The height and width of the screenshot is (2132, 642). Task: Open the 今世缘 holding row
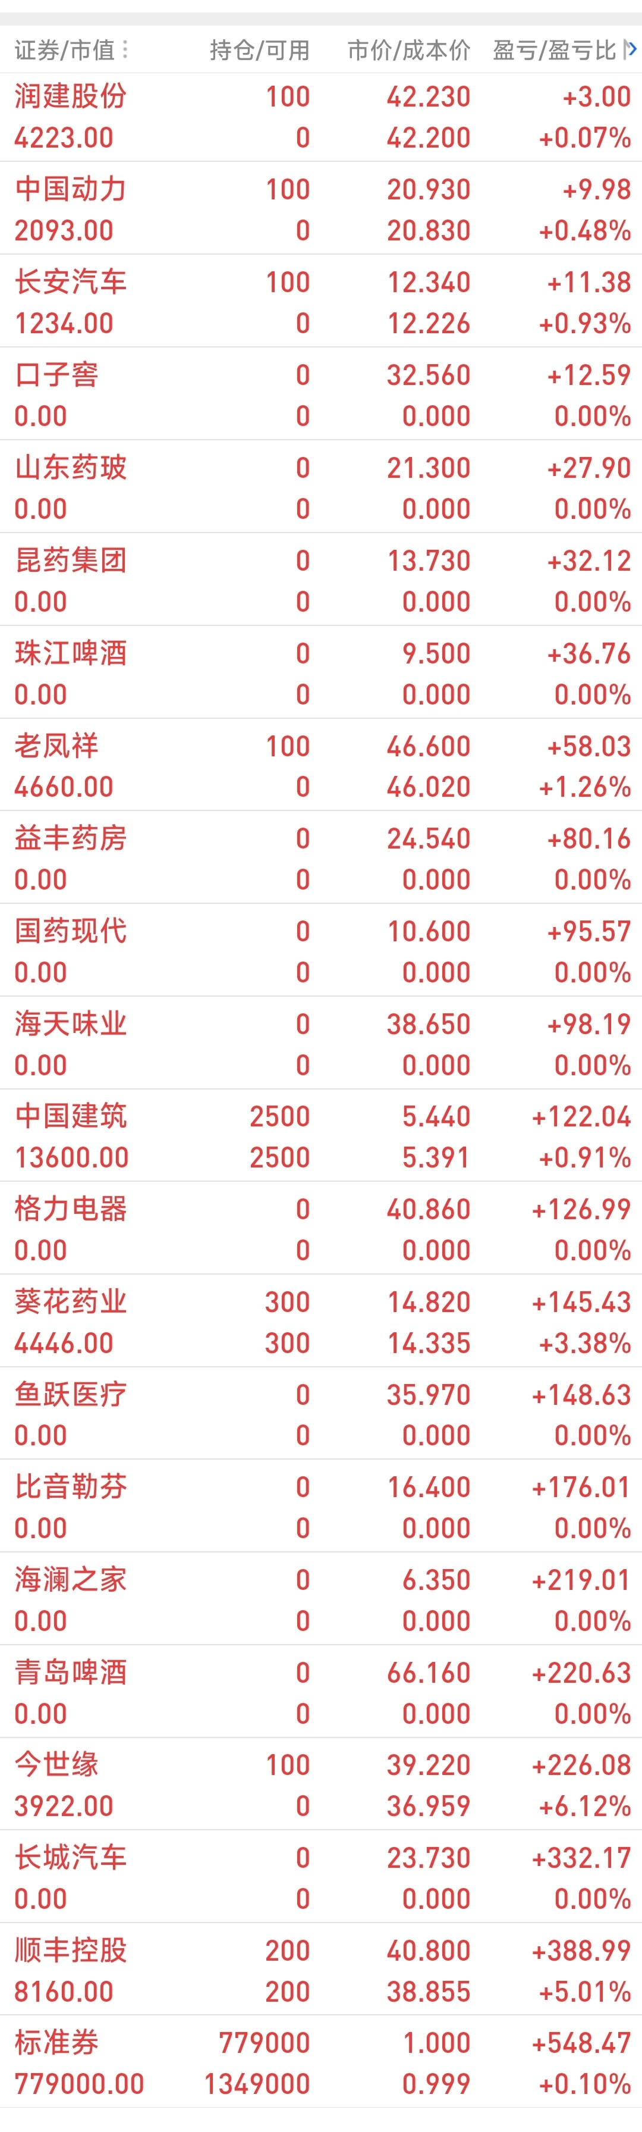[x=321, y=1785]
